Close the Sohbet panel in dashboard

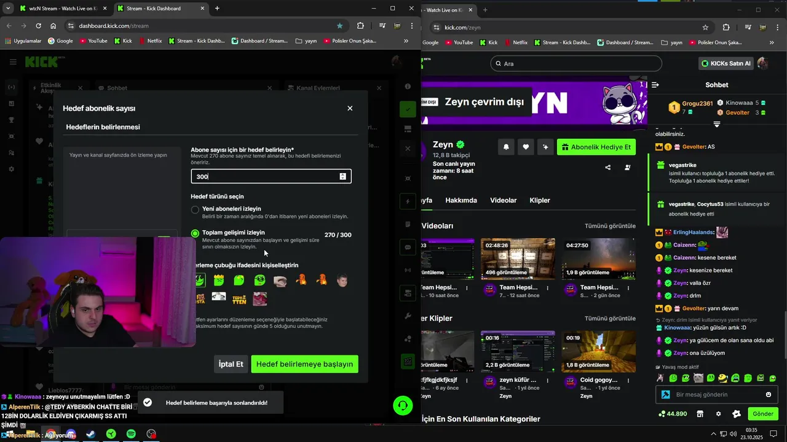pyautogui.click(x=269, y=88)
